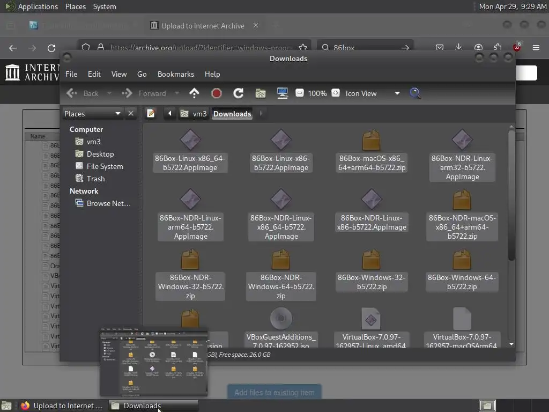
Task: Click Firefox Upload to Internet Archive tab
Action: pyautogui.click(x=203, y=26)
